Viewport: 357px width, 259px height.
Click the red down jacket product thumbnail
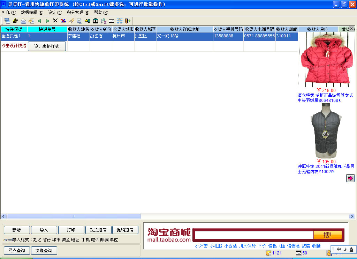point(326,59)
